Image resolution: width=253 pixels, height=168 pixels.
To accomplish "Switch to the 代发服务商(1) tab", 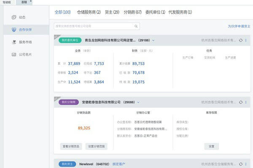I will click(180, 12).
